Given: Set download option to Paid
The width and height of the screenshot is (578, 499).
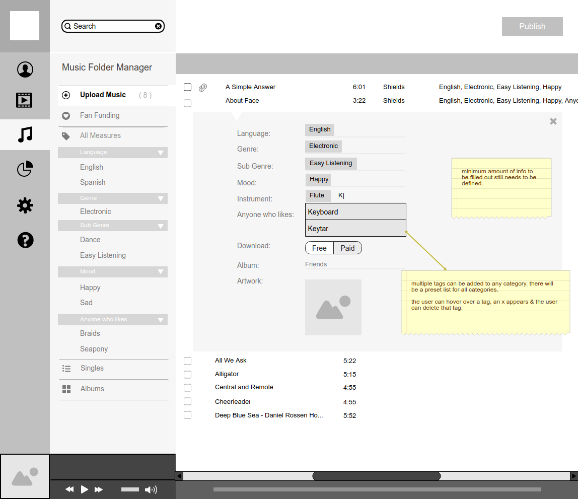Looking at the screenshot, I should pos(347,248).
